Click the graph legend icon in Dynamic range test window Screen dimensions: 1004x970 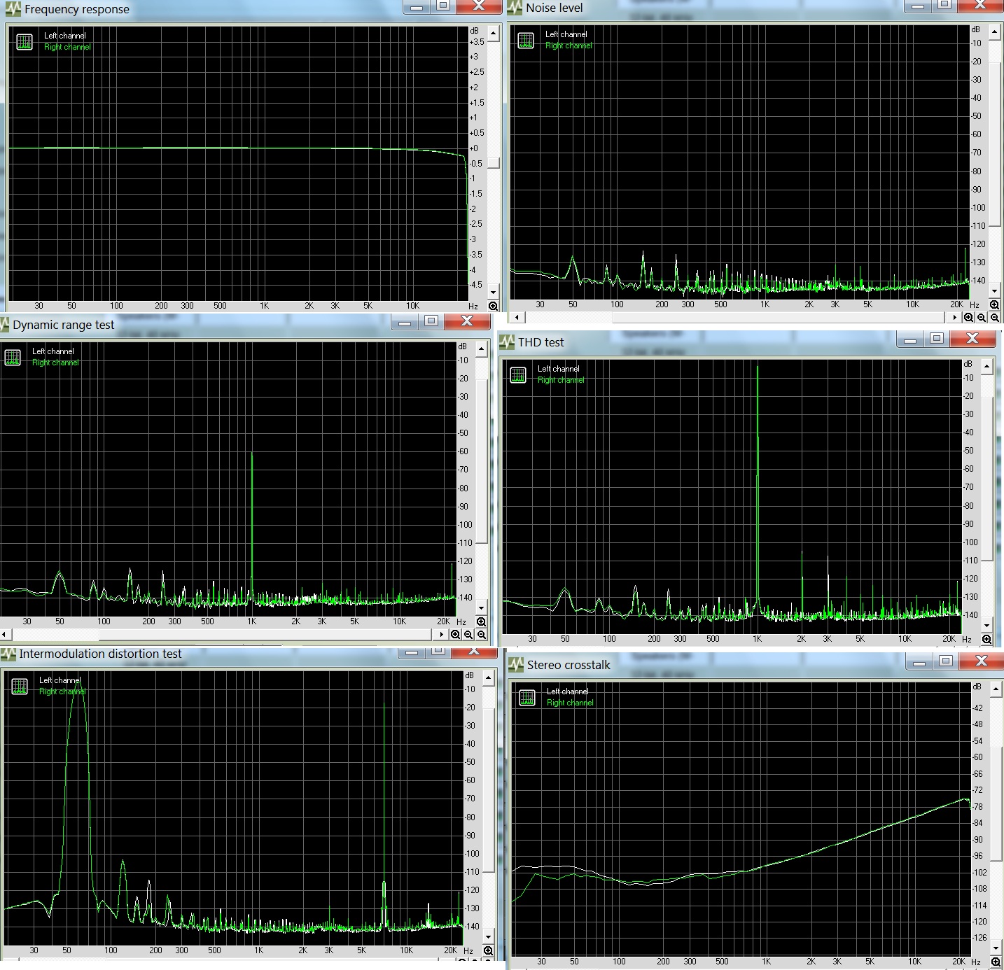coord(13,358)
